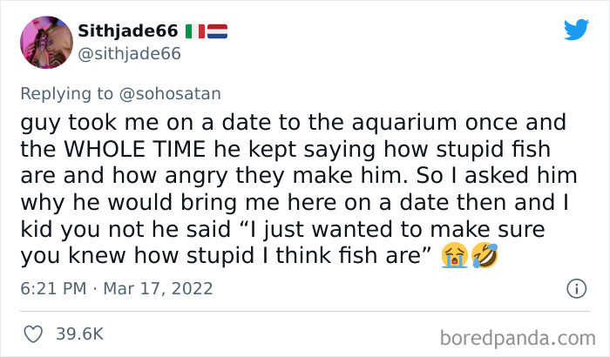
Task: Like the tweet with the heart icon
Action: pyautogui.click(x=32, y=333)
